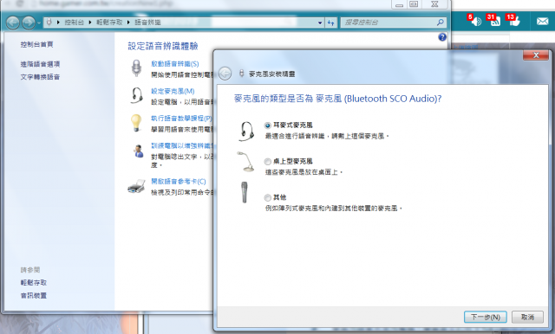The image size is (555, 334).
Task: Click the 下一步(N) button
Action: 486,317
